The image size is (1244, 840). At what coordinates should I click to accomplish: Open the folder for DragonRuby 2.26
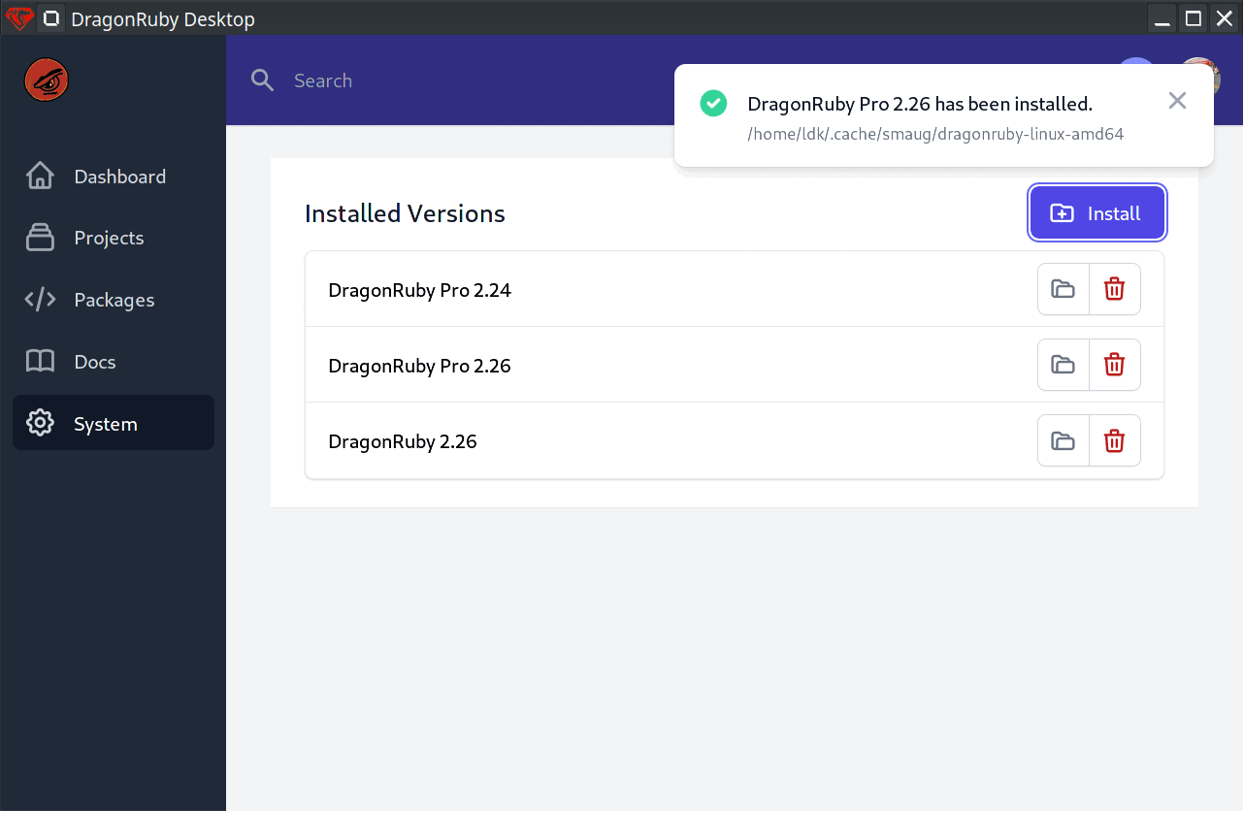(x=1063, y=439)
